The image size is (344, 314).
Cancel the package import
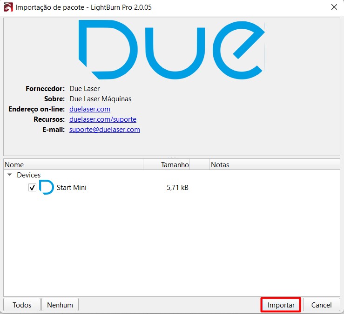click(321, 305)
